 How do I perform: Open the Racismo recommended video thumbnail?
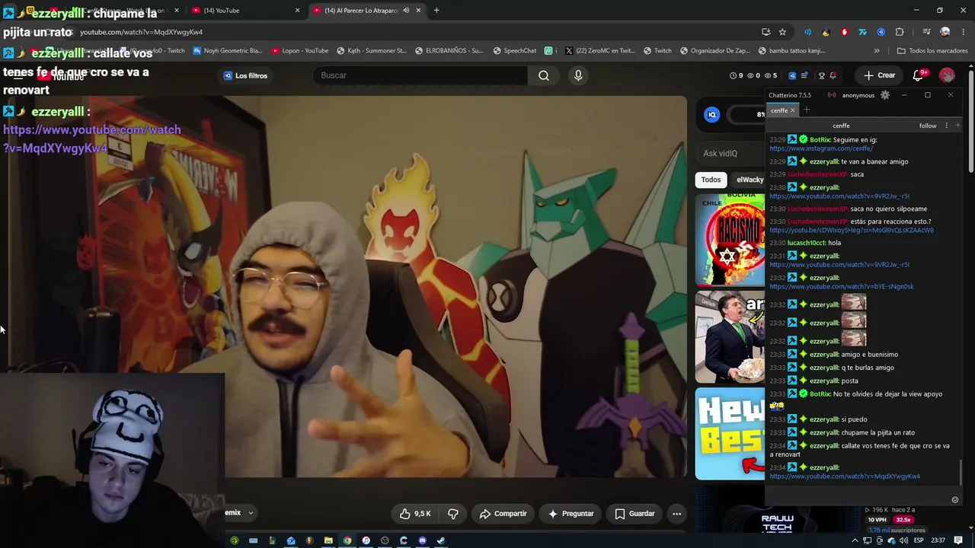[730, 240]
